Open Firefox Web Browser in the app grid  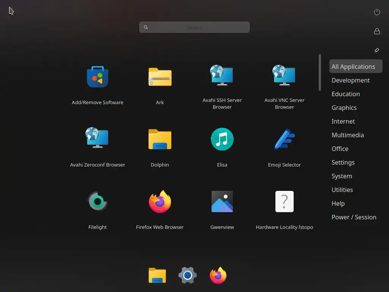click(x=160, y=202)
